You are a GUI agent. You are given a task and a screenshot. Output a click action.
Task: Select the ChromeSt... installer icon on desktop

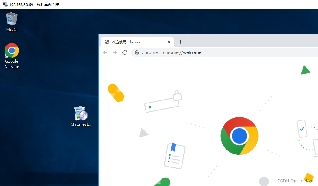(81, 116)
